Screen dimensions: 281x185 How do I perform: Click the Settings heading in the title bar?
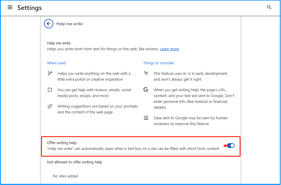[x=29, y=8]
